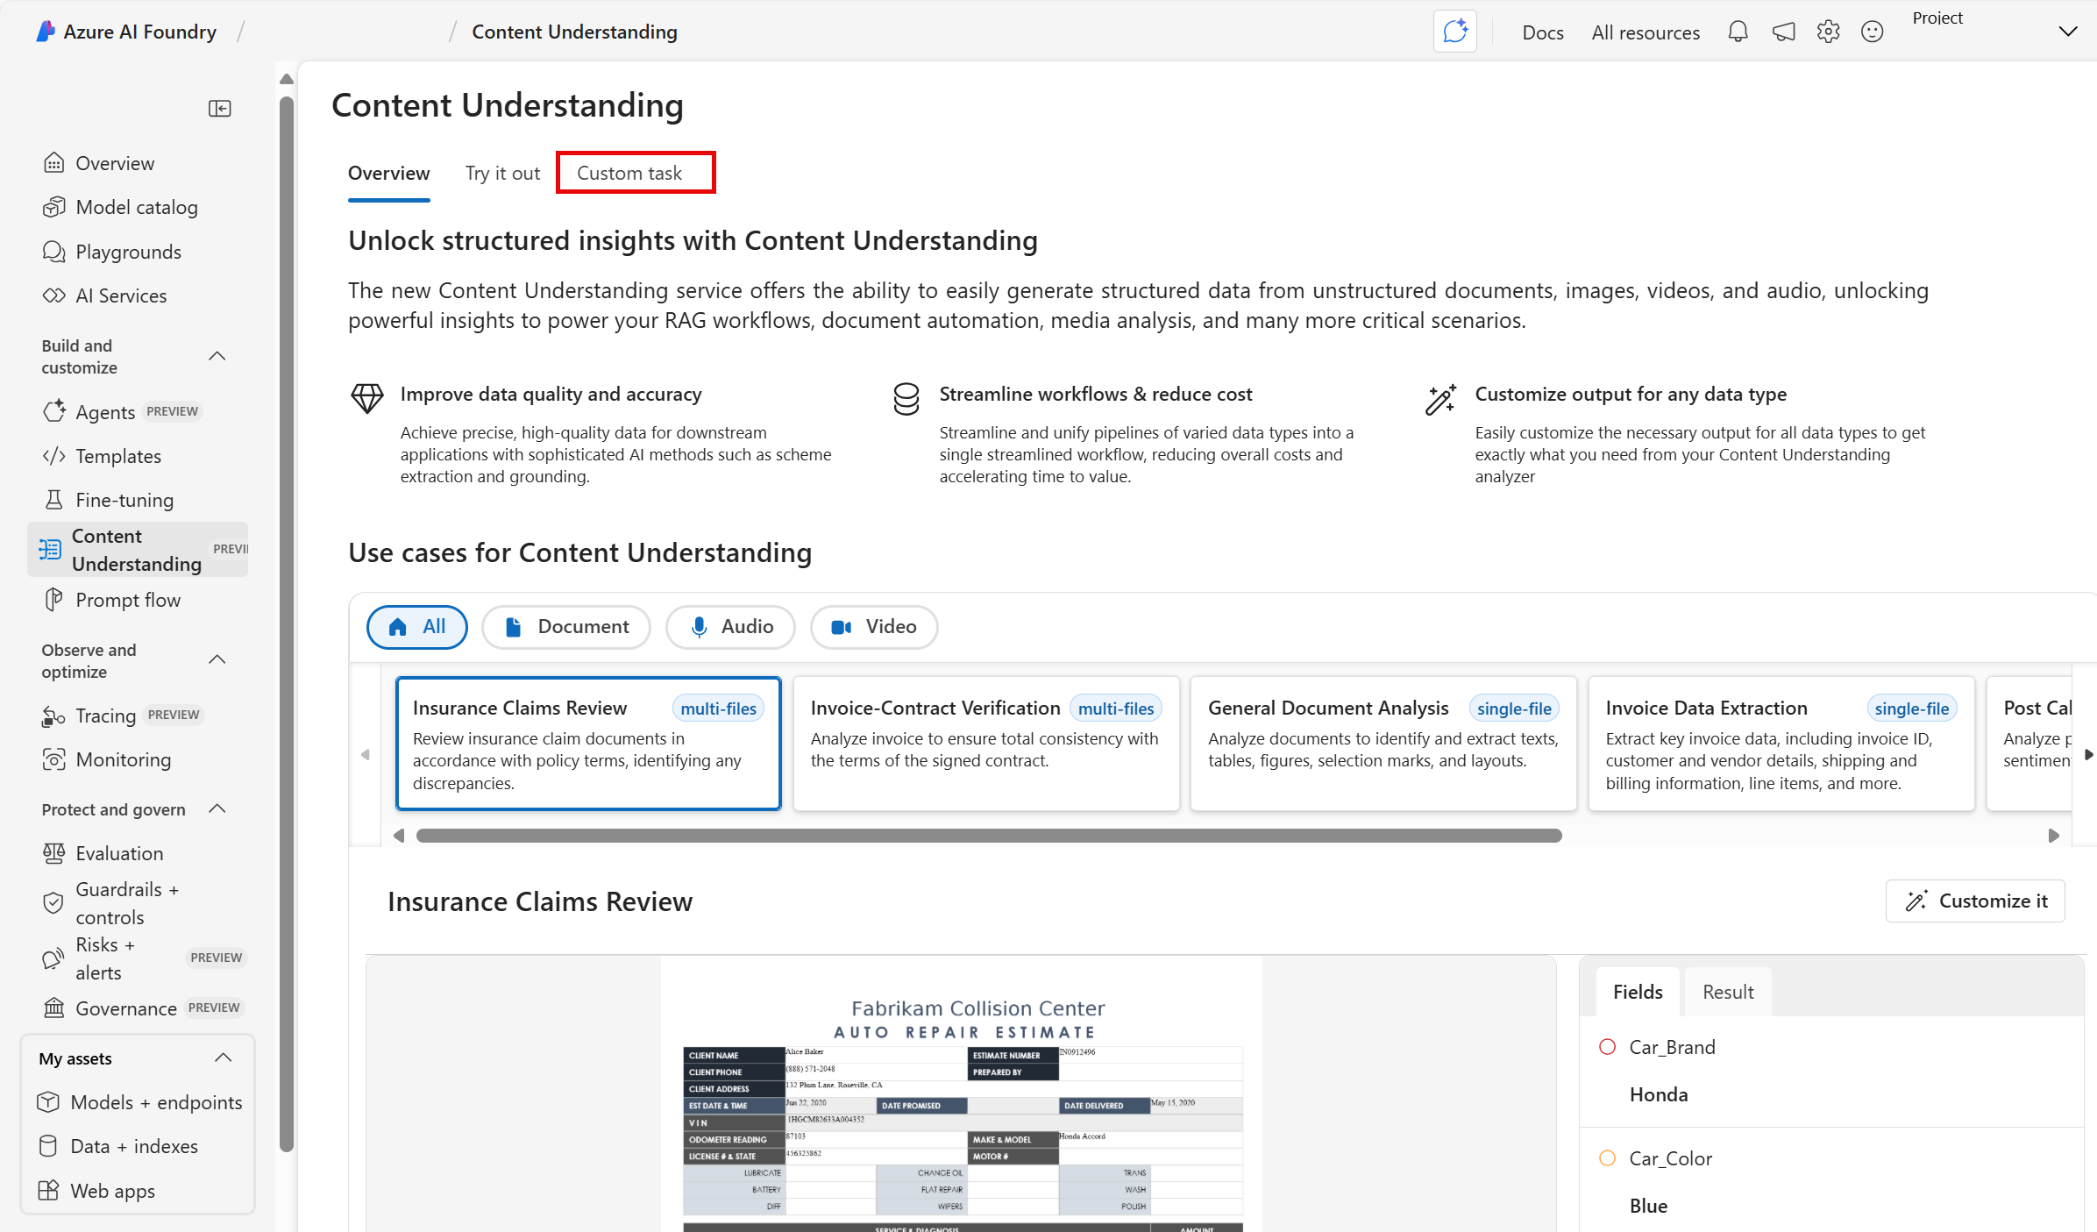Go to Monitoring
Screen dimensions: 2097x1232
coord(123,759)
